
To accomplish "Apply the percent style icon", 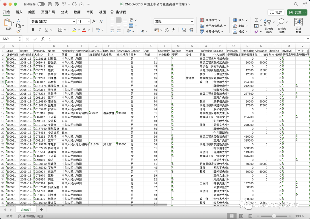I will pos(166,30).
